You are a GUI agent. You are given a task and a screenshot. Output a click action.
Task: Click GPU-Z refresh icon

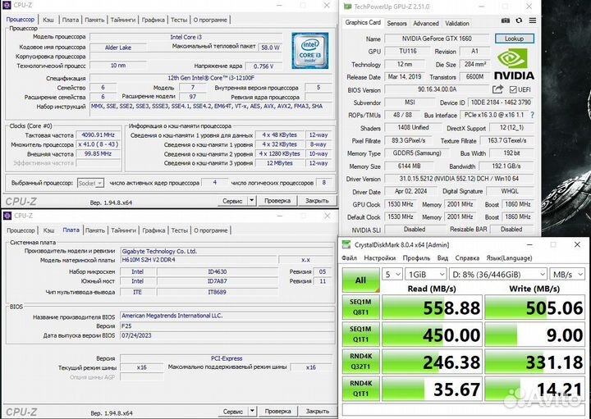point(519,20)
